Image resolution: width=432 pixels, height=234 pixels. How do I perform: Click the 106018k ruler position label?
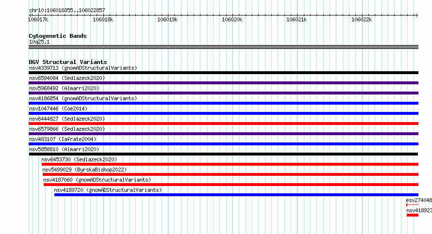tap(103, 19)
